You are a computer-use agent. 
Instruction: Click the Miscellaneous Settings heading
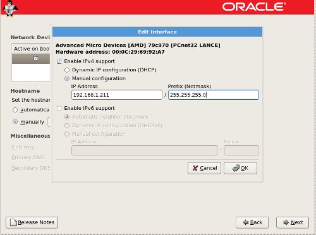tap(30, 136)
